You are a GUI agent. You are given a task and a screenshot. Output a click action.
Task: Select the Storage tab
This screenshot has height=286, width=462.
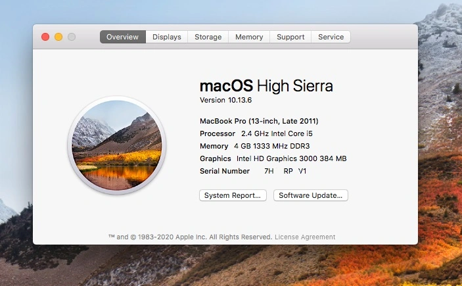[208, 37]
